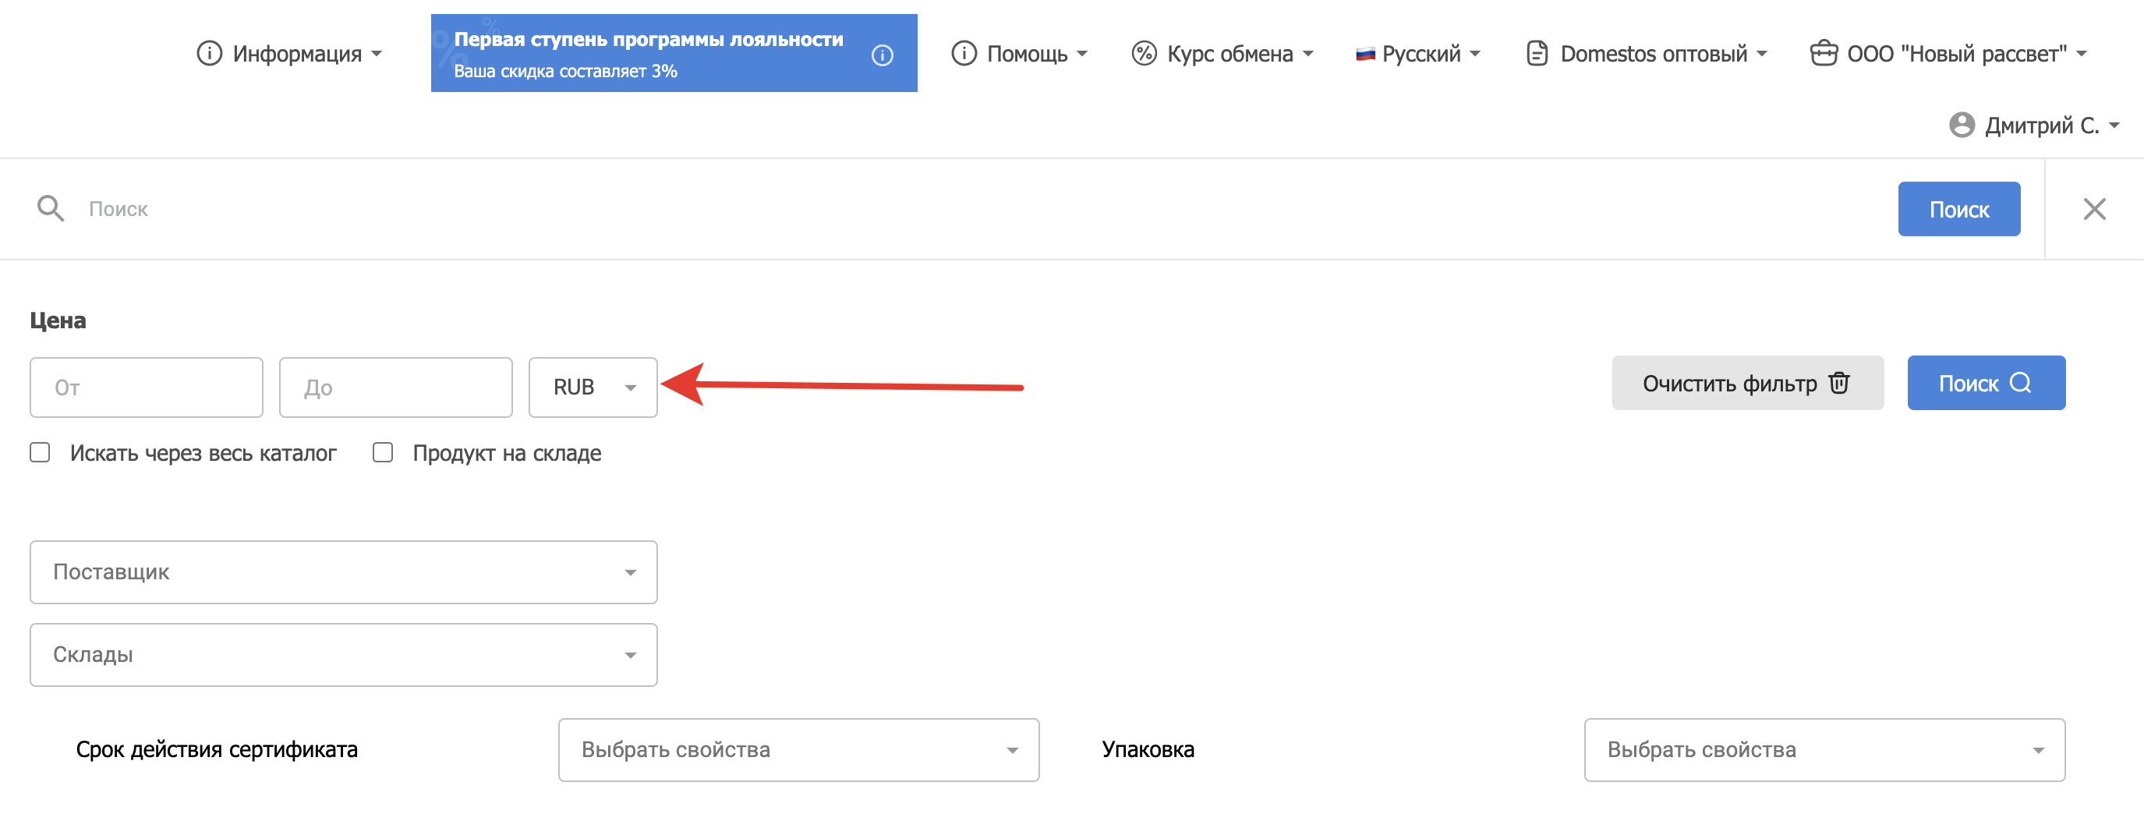Enable the Искать через весь каталог checkbox

pos(40,453)
